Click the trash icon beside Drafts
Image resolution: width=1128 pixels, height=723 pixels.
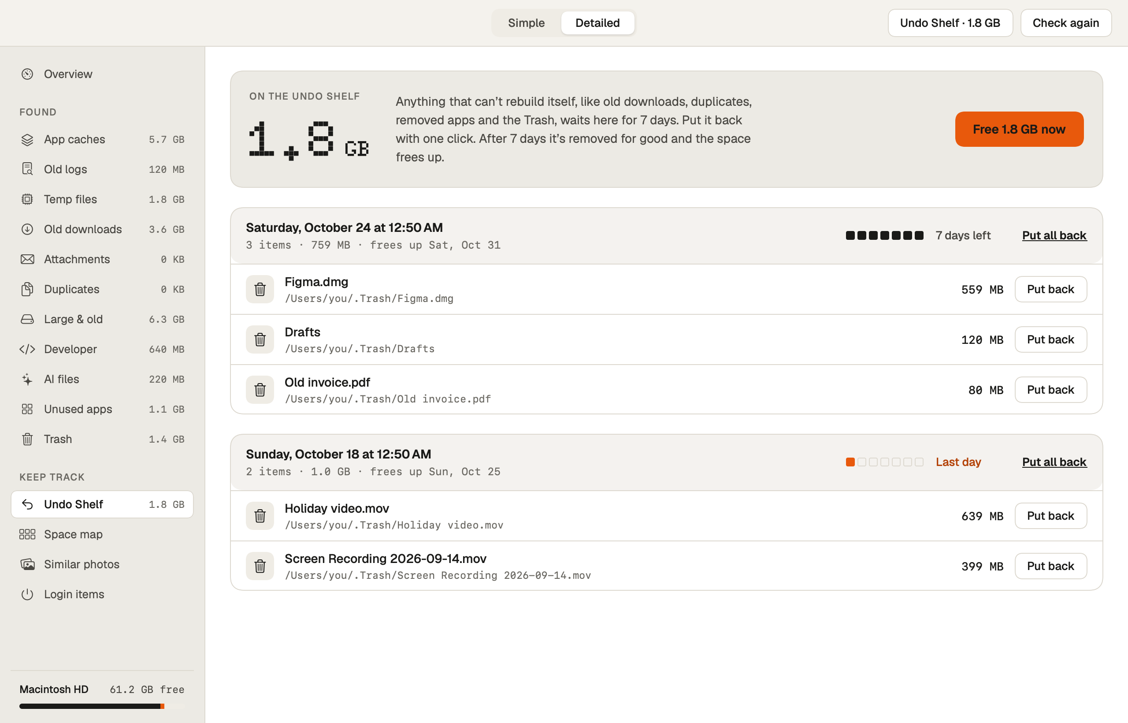260,339
